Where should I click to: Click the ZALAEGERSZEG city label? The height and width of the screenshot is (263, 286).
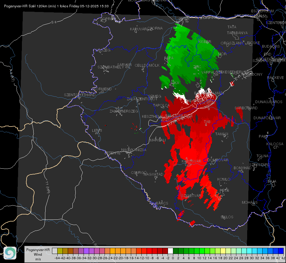coord(124,111)
